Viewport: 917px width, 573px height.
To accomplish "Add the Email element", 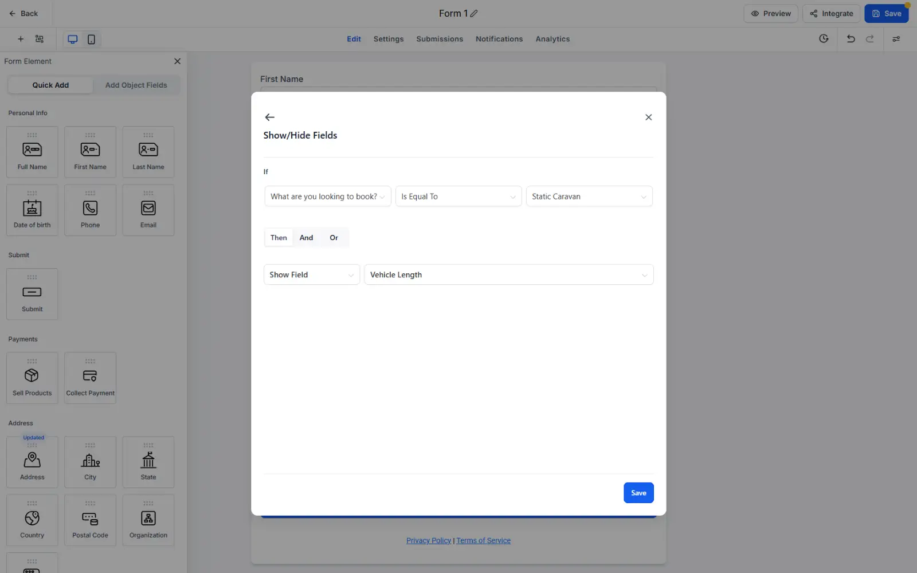I will [148, 210].
